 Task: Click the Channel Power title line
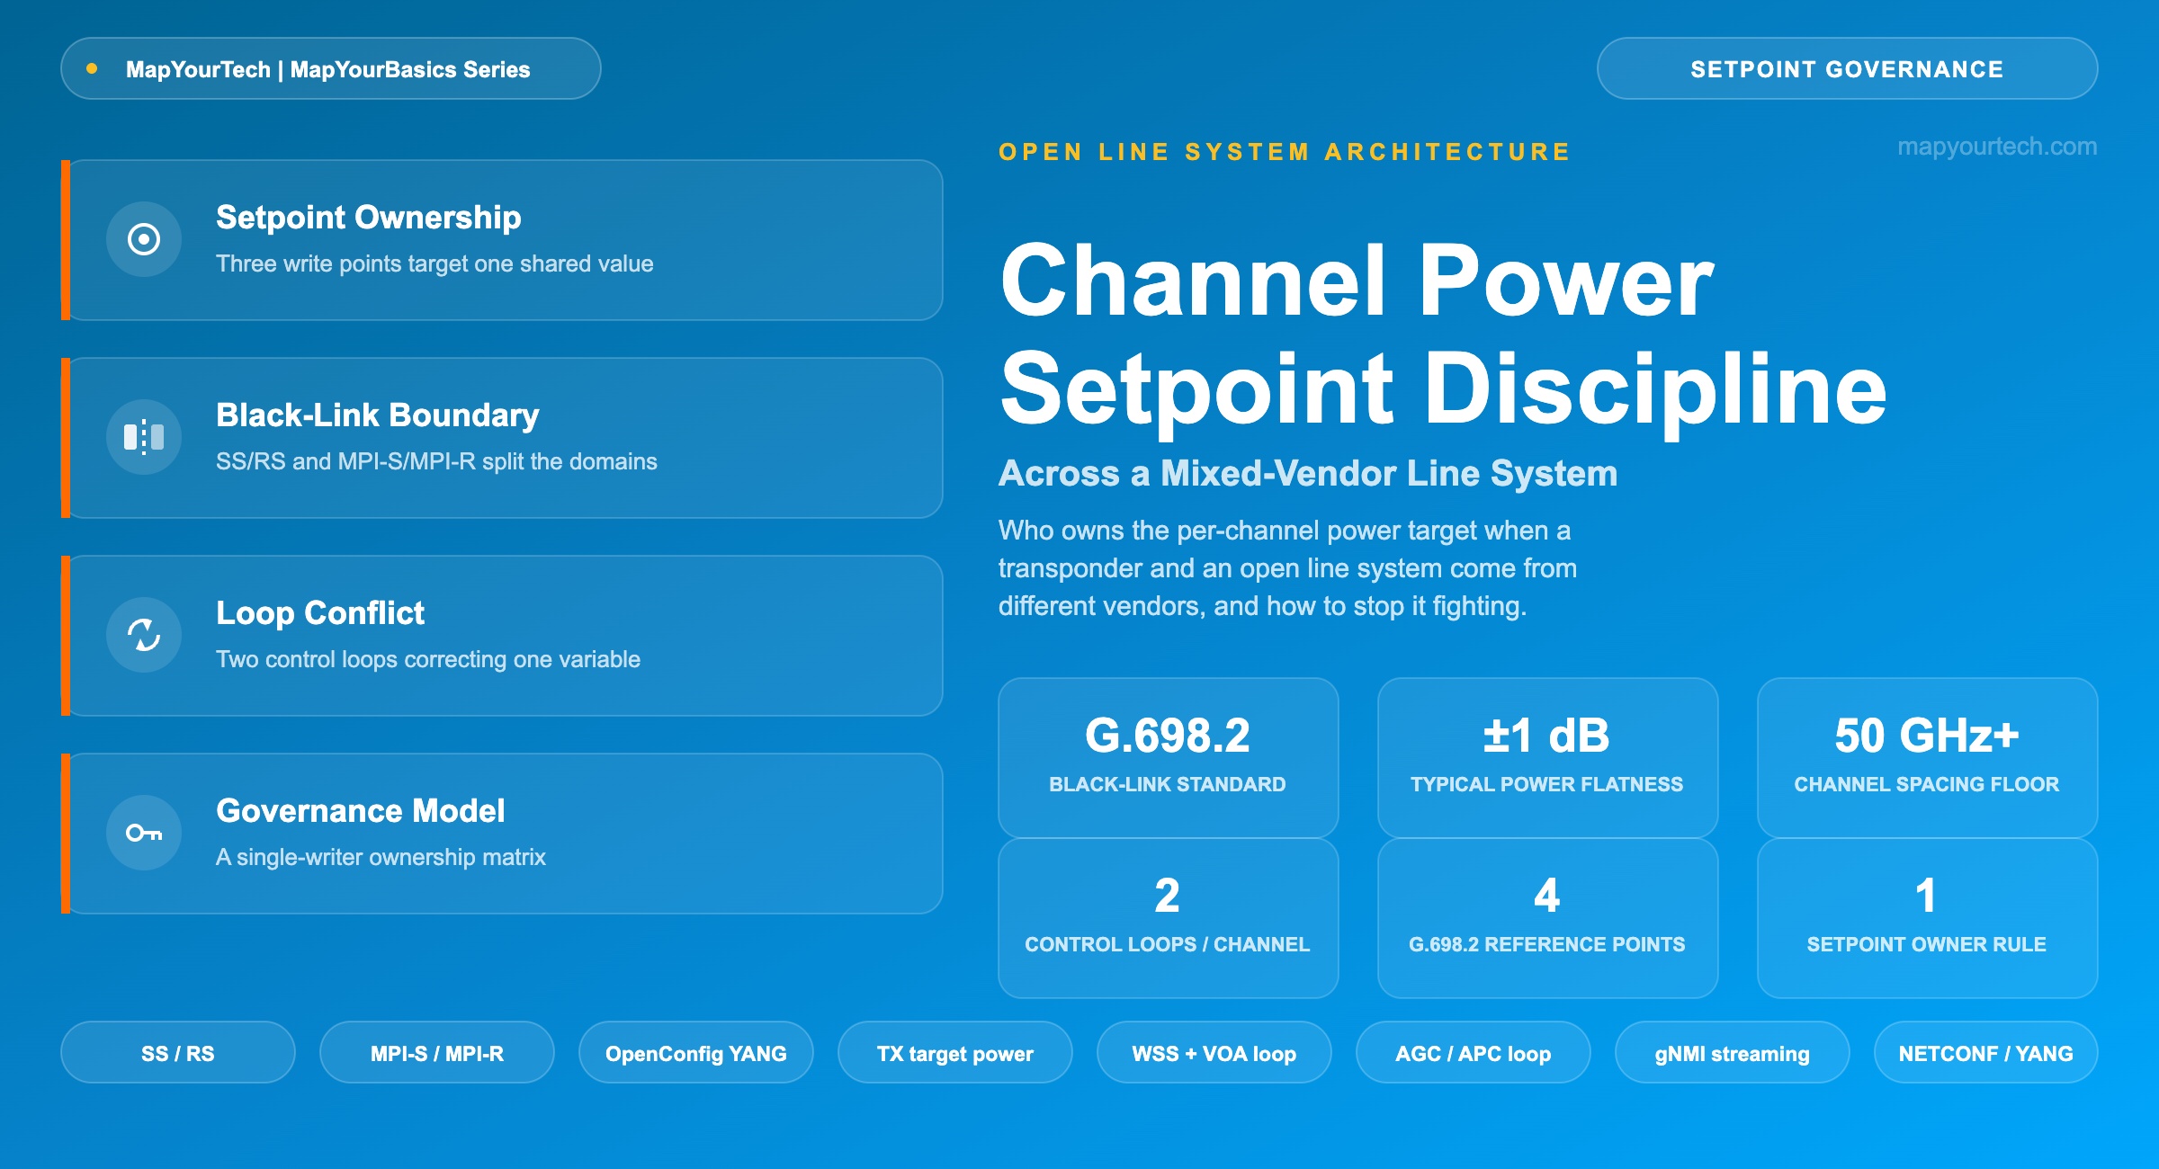tap(1357, 281)
